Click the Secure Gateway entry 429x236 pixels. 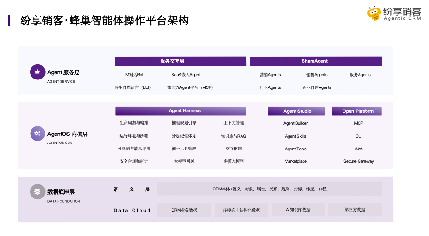359,161
